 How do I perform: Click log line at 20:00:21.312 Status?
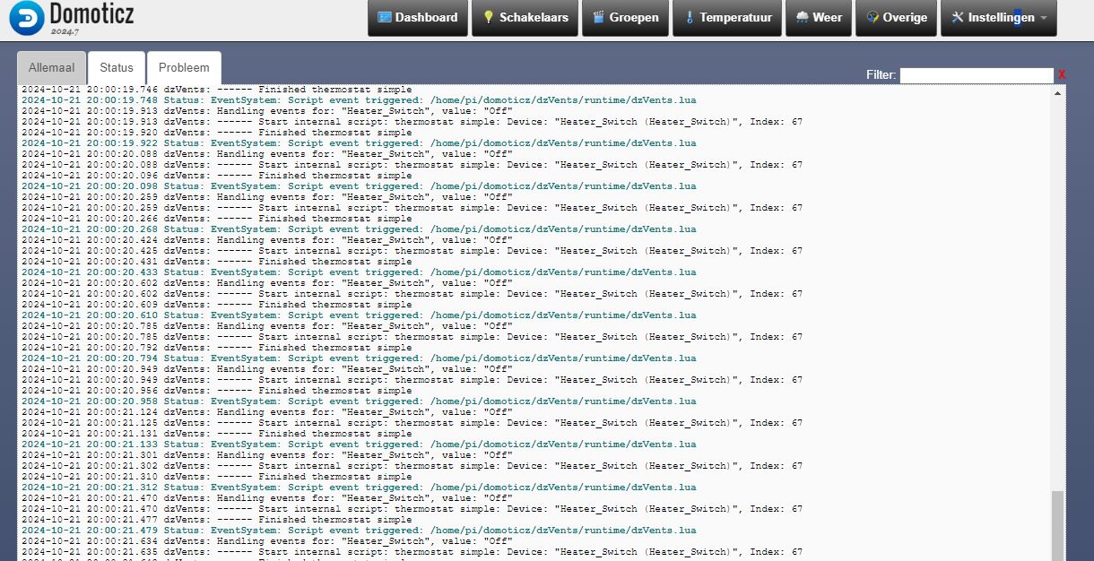[359, 488]
